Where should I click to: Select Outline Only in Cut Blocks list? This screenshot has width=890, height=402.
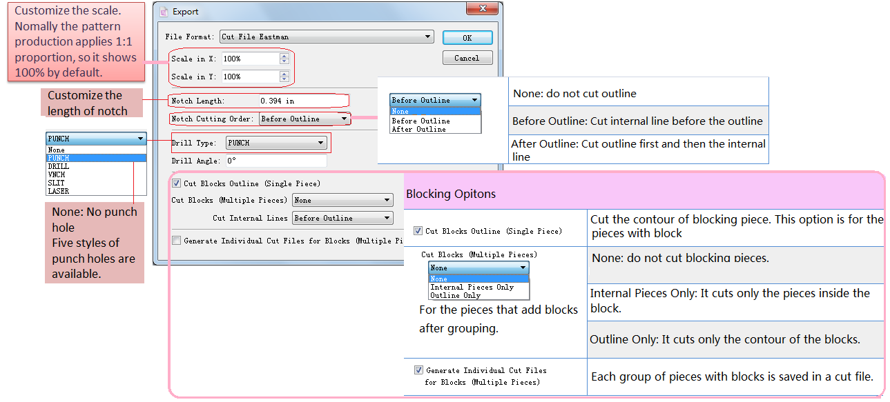[x=455, y=295]
